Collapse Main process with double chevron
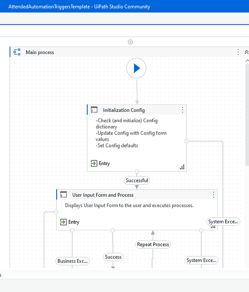Image resolution: width=249 pixels, height=292 pixels. point(246,52)
